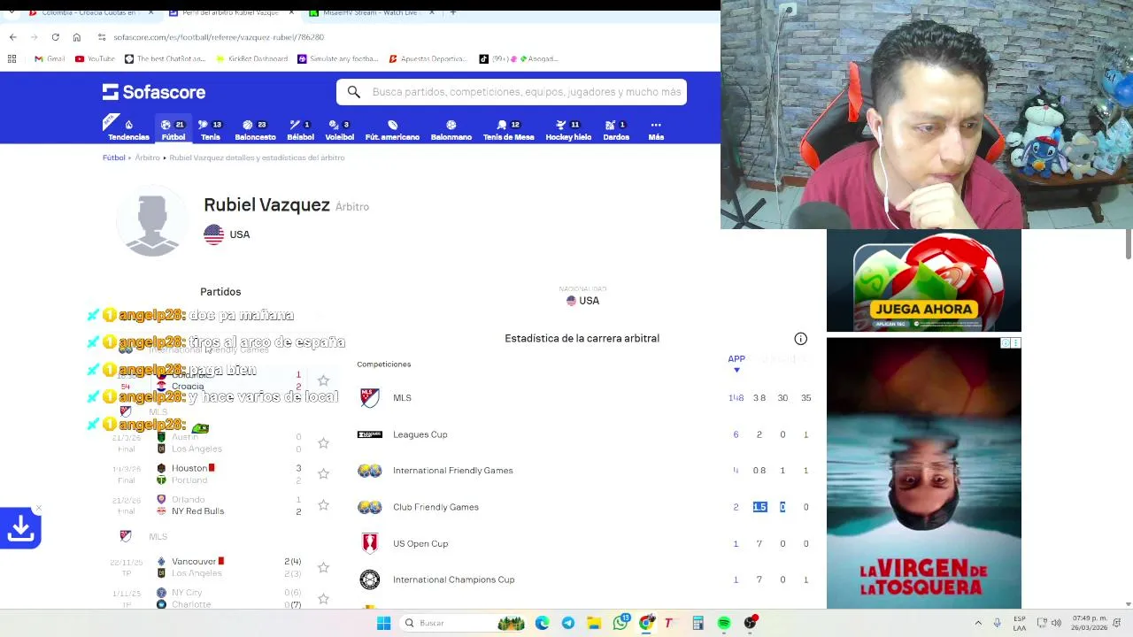Image resolution: width=1133 pixels, height=637 pixels.
Task: Open the Voleibol section
Action: click(339, 130)
